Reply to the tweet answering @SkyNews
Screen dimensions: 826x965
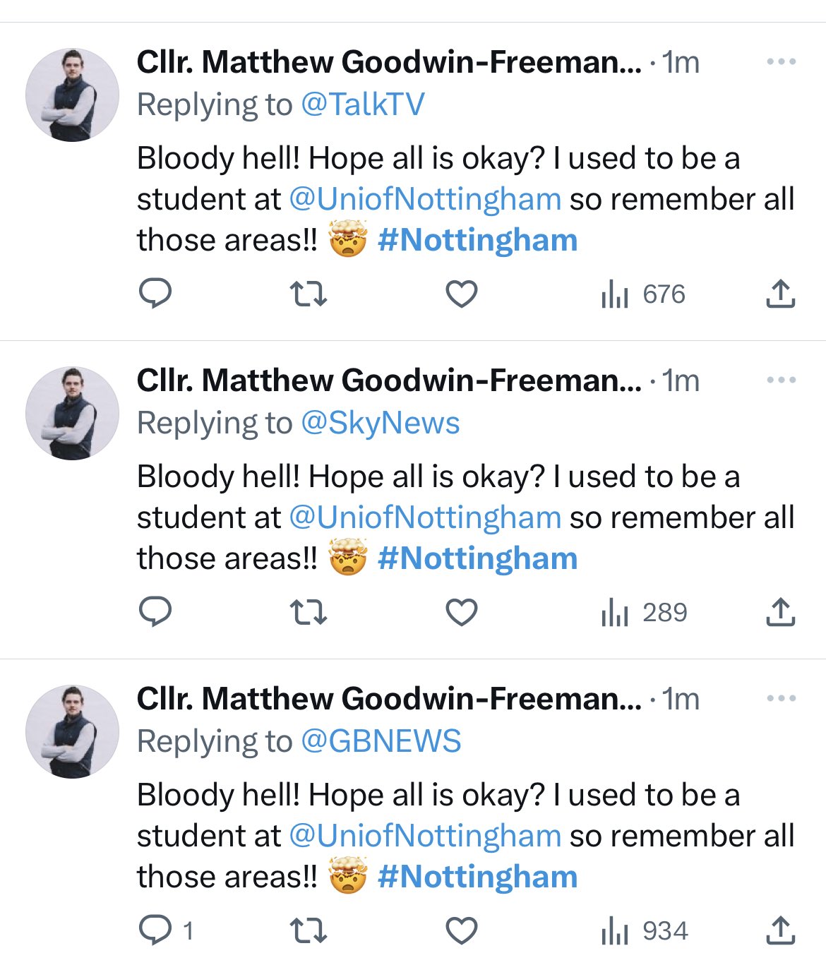155,612
